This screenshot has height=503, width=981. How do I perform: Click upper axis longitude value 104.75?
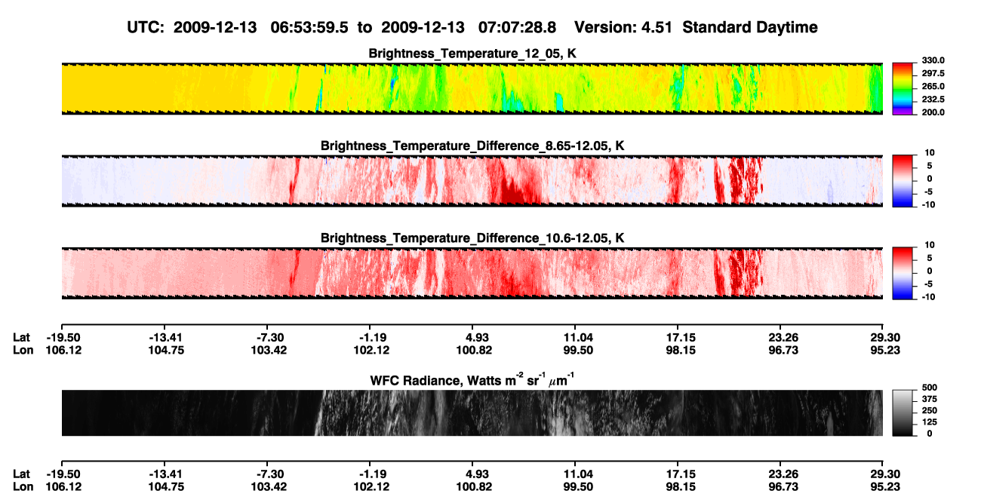click(166, 350)
